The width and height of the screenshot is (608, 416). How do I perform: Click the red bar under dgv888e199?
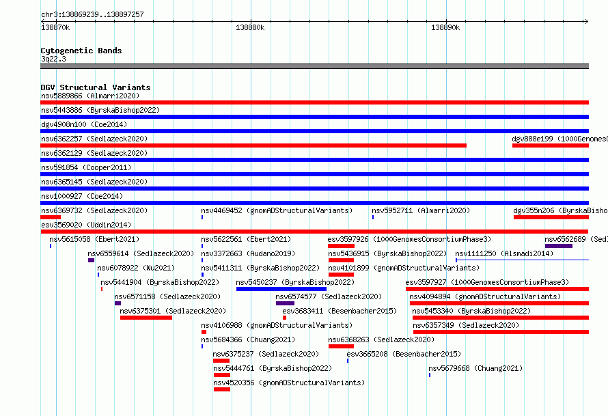(551, 145)
